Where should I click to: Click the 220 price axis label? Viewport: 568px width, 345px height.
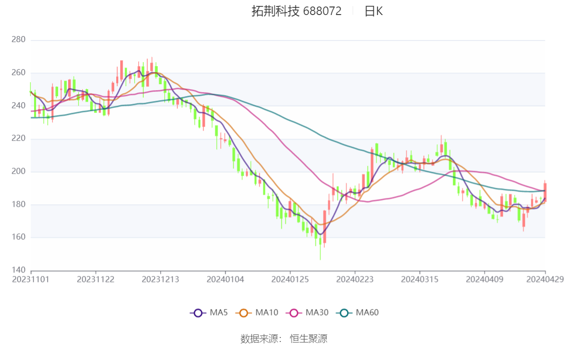[19, 138]
